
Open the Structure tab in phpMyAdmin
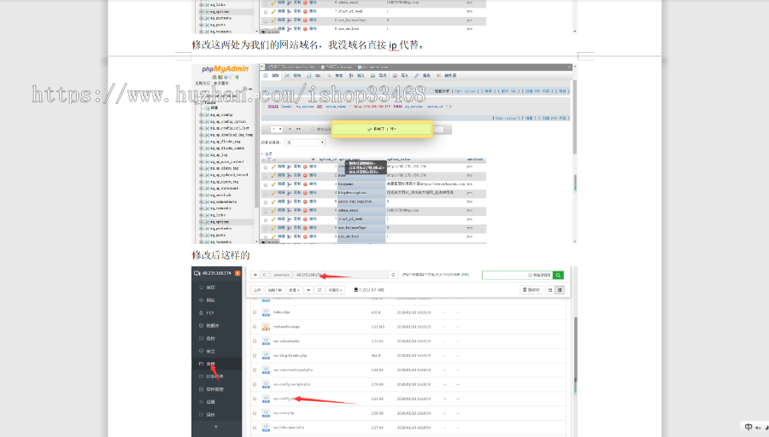pos(294,76)
